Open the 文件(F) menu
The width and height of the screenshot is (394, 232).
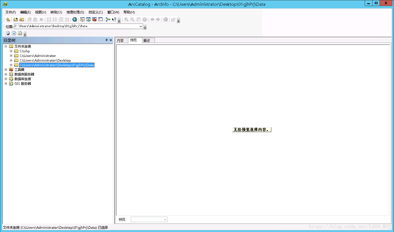(x=10, y=12)
